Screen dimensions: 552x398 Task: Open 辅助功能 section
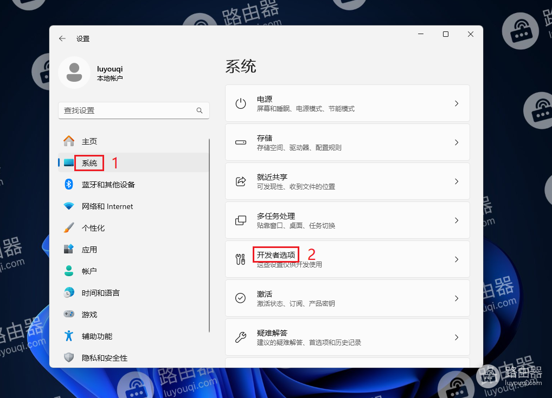(x=134, y=336)
